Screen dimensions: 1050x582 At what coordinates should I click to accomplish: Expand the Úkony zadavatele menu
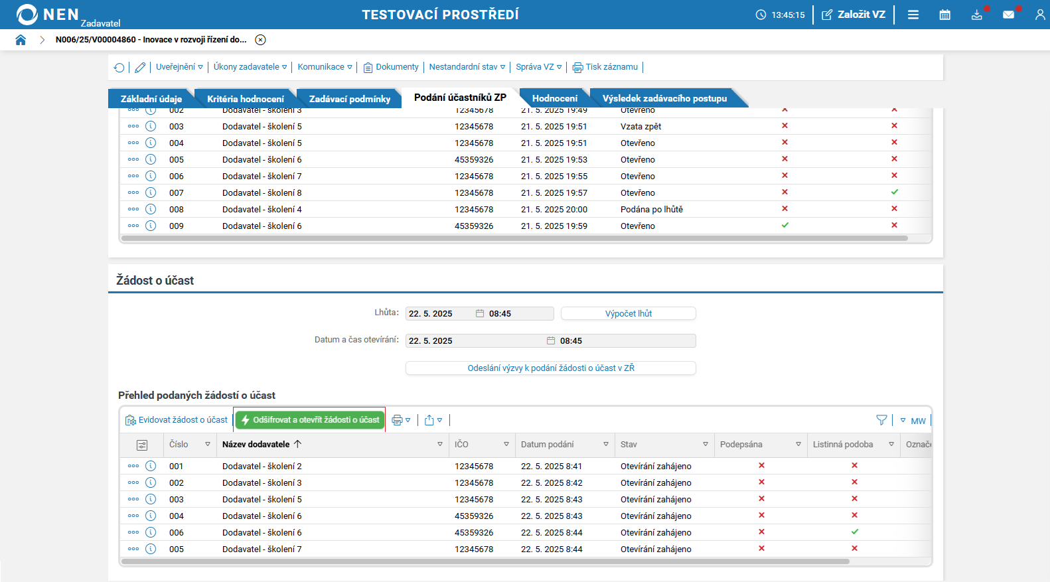point(250,67)
